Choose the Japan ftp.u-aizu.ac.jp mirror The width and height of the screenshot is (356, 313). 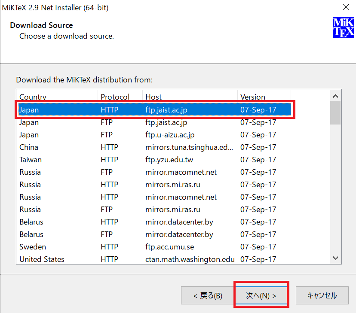(x=155, y=135)
